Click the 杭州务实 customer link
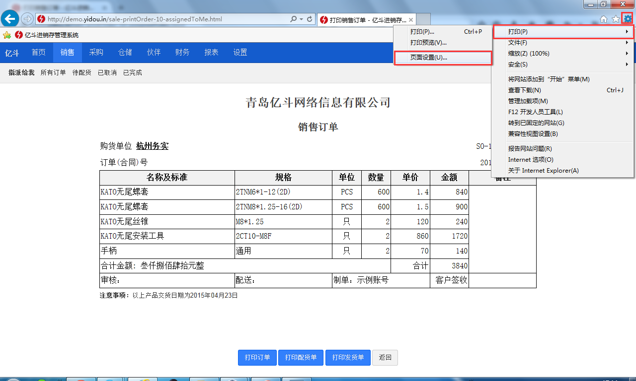Viewport: 636px width, 381px height. (x=152, y=146)
